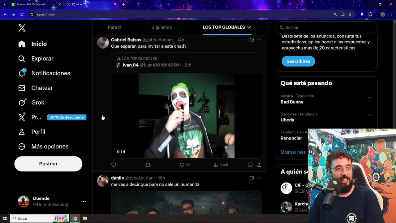Close the Inicio / X browser tab

coord(115,4)
